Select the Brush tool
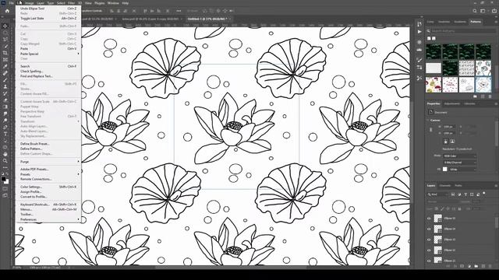The image size is (499, 280). click(5, 80)
